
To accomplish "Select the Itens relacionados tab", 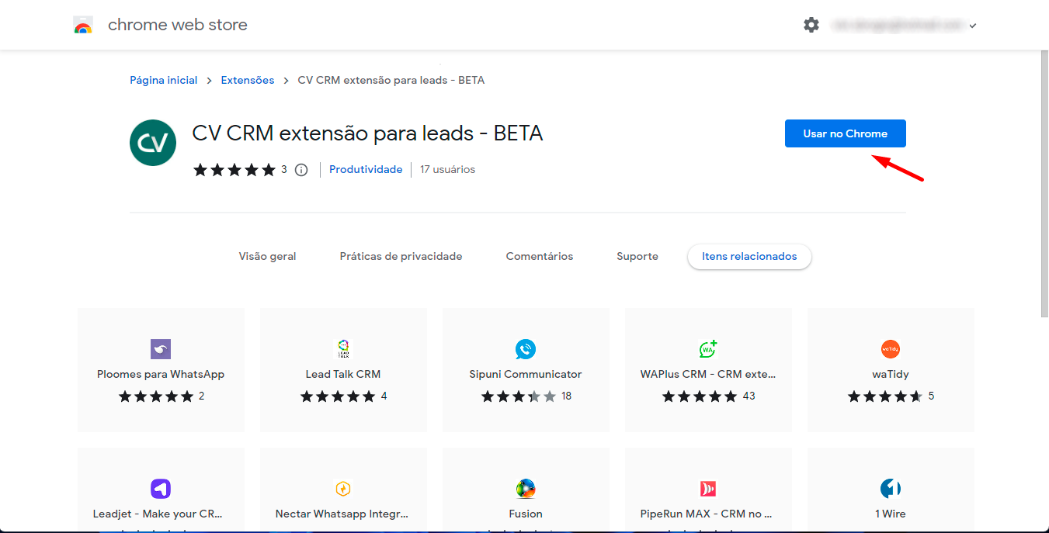I will click(749, 256).
